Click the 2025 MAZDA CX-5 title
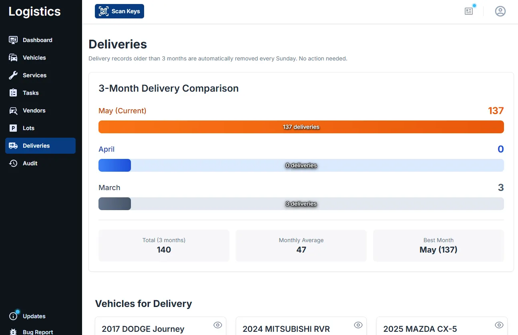Viewport: 518px width, 335px height. click(420, 329)
